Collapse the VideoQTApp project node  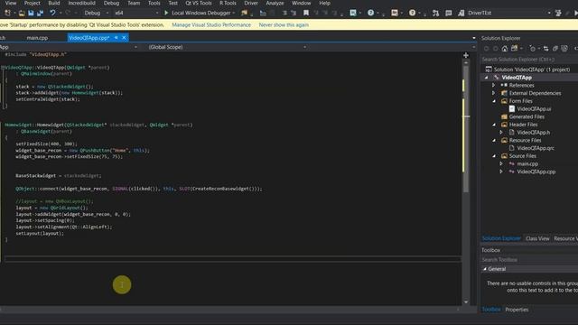point(486,78)
